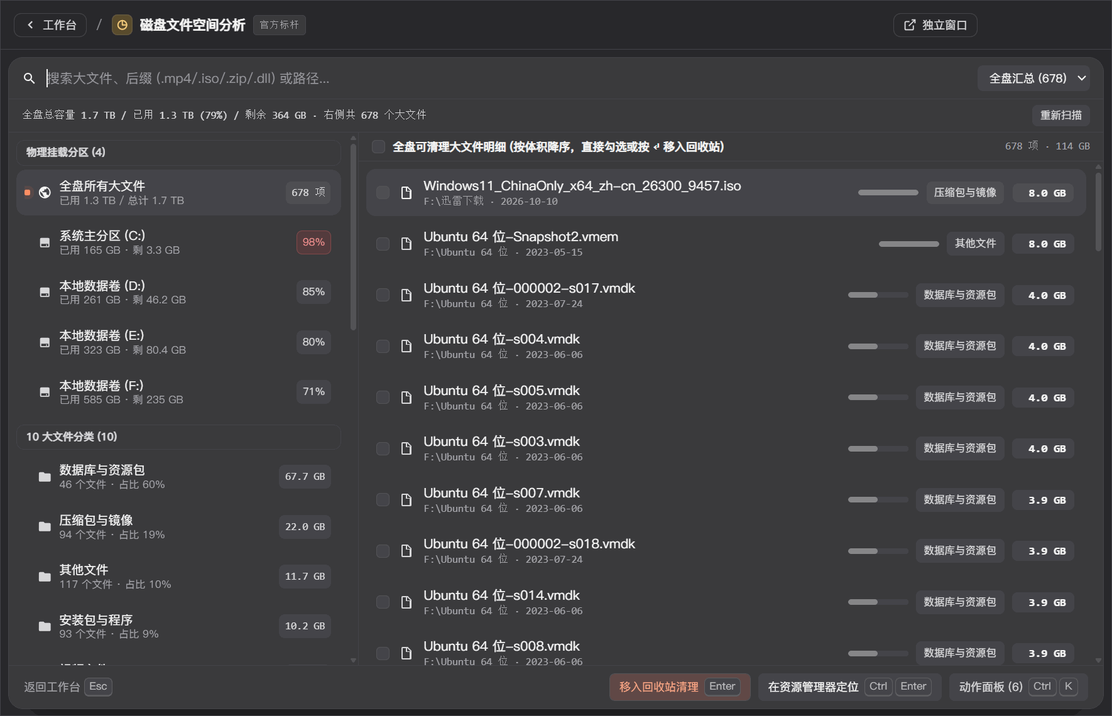Open the 动作面板 (6)
The width and height of the screenshot is (1112, 716).
tap(1018, 687)
